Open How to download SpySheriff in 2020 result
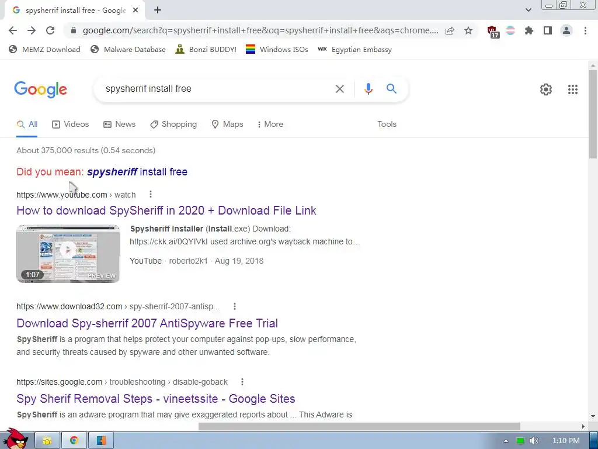The height and width of the screenshot is (449, 598). [x=166, y=210]
